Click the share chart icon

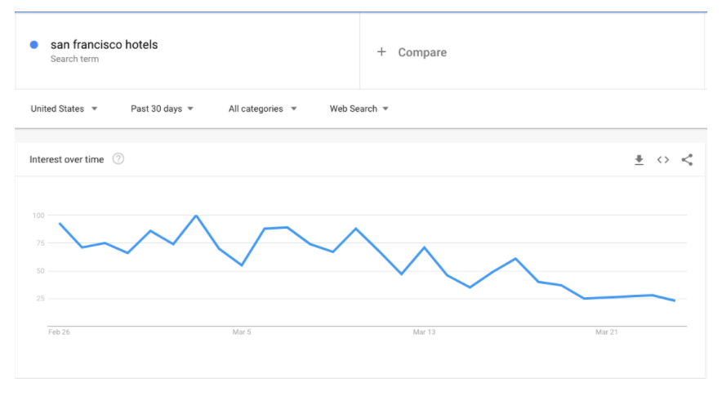(x=687, y=160)
